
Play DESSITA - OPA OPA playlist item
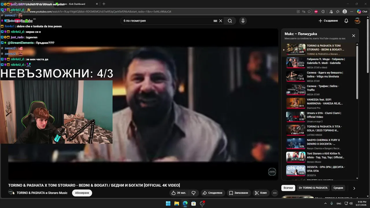point(319,171)
